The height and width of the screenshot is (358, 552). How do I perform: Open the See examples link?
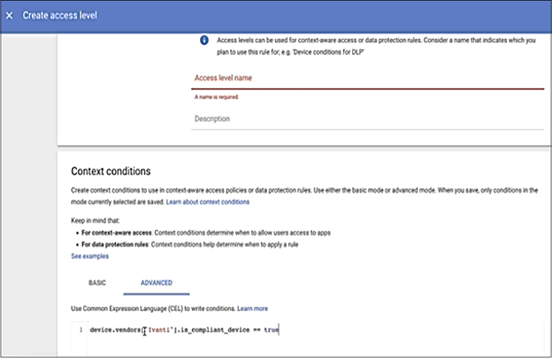pyautogui.click(x=89, y=255)
